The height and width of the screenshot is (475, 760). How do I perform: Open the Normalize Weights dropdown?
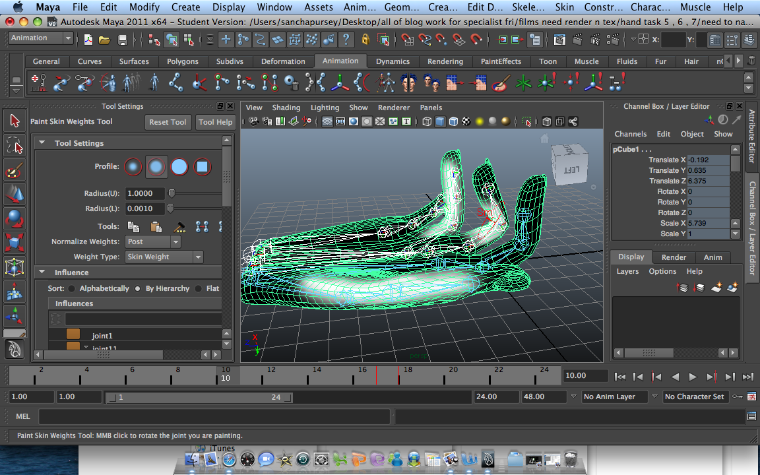point(153,241)
